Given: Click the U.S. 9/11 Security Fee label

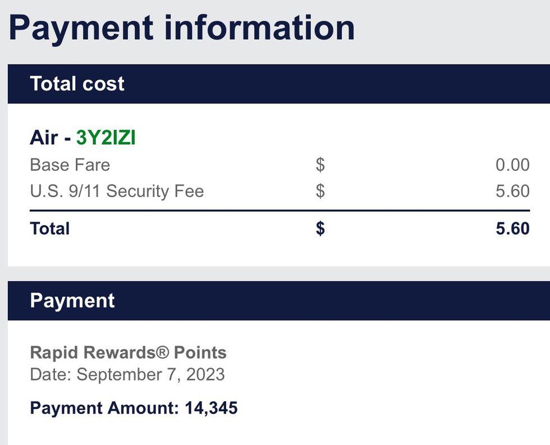Looking at the screenshot, I should pyautogui.click(x=117, y=191).
